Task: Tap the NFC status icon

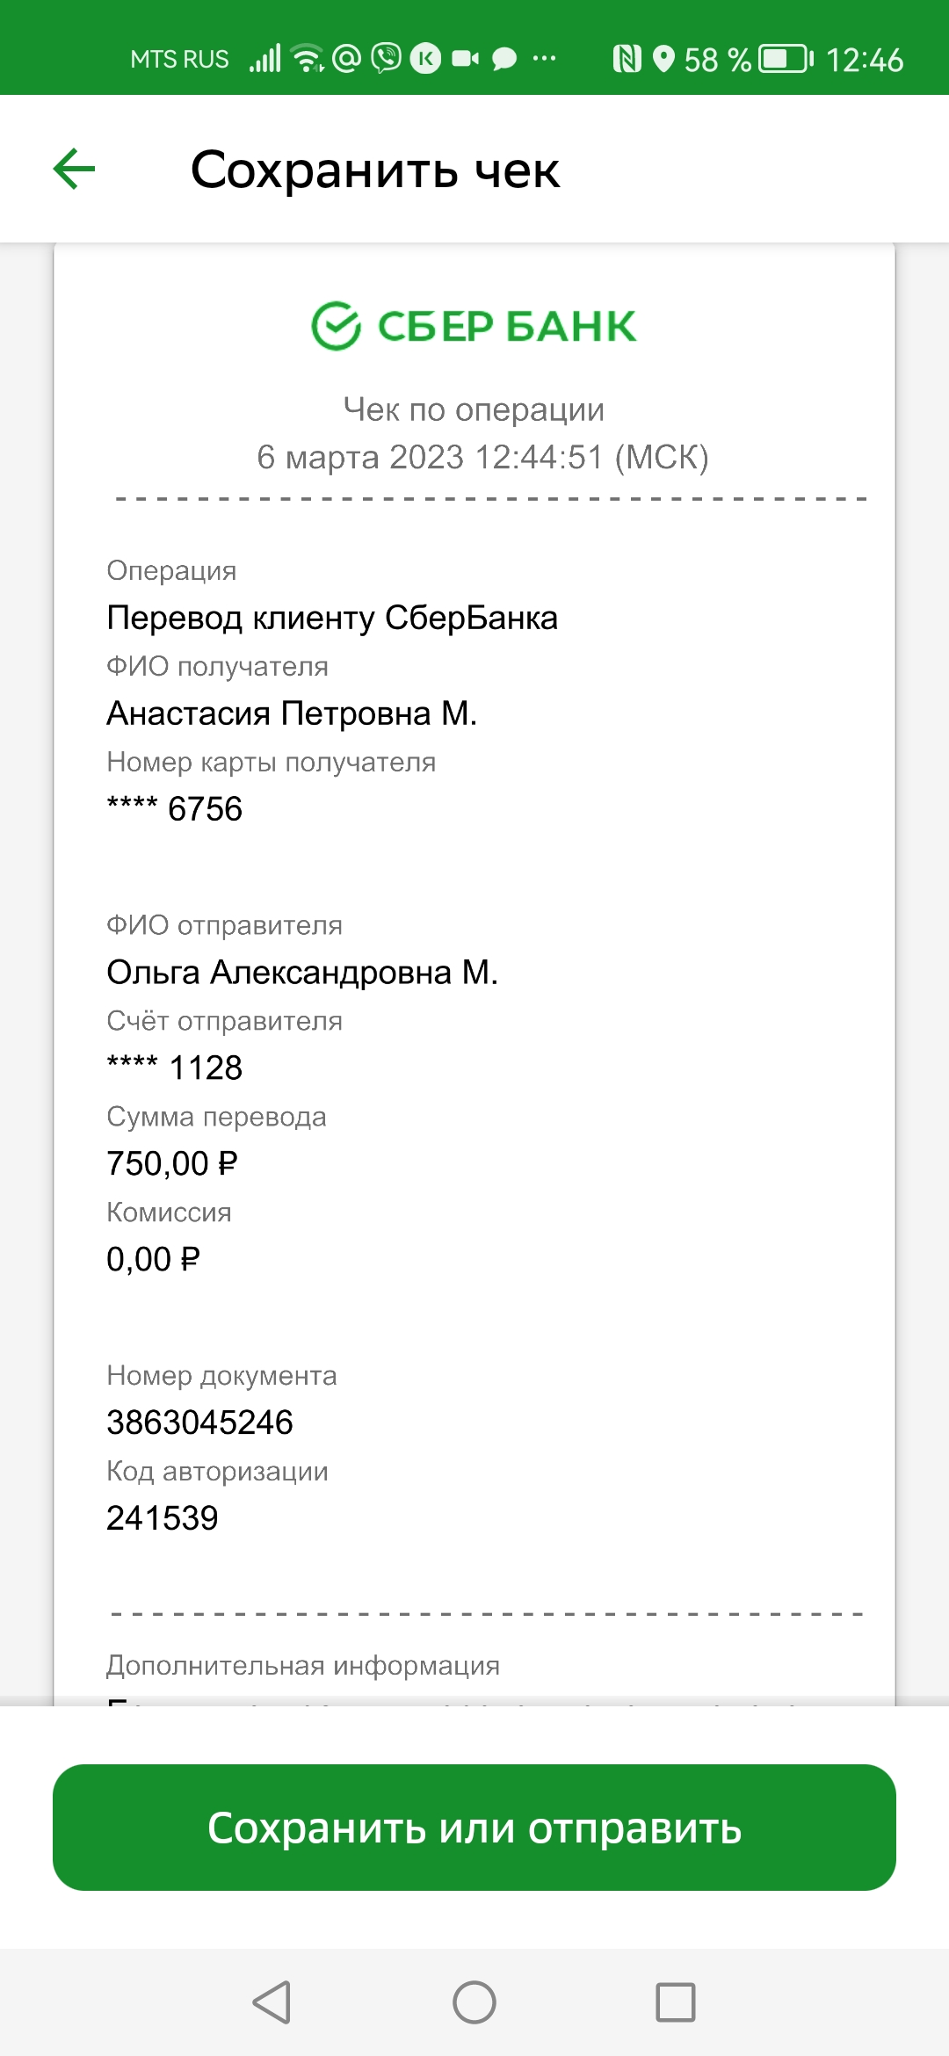Action: [x=627, y=59]
